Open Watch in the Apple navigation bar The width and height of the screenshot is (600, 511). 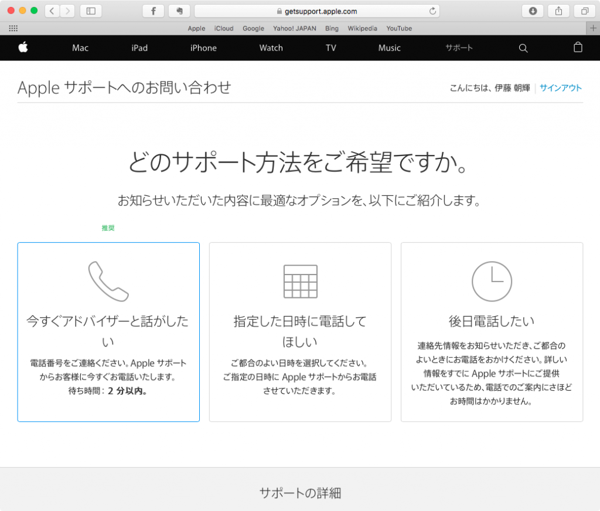[271, 48]
